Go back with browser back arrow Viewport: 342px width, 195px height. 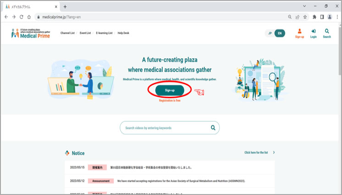pyautogui.click(x=6, y=17)
